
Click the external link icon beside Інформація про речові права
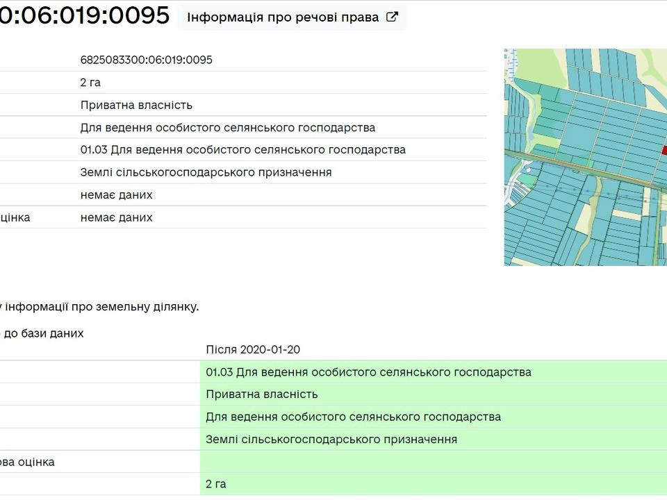pyautogui.click(x=392, y=17)
